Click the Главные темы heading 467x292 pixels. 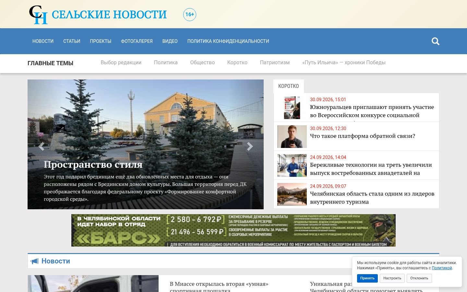pos(50,63)
